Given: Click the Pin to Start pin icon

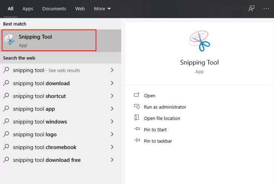Looking at the screenshot, I should pyautogui.click(x=137, y=129).
